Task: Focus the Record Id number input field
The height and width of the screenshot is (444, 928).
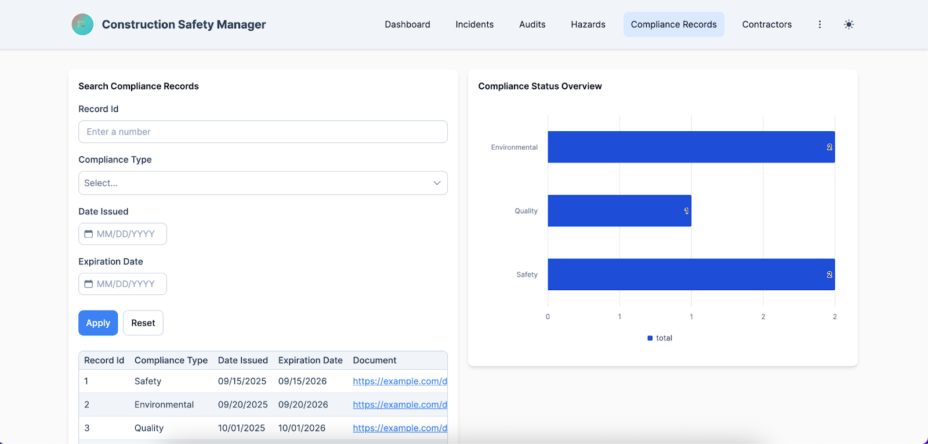Action: (x=263, y=132)
